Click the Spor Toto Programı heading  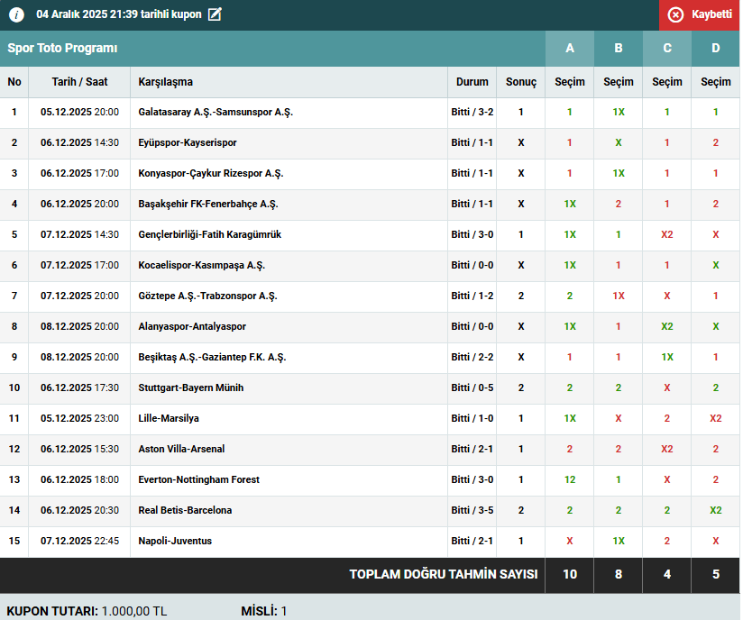(63, 49)
